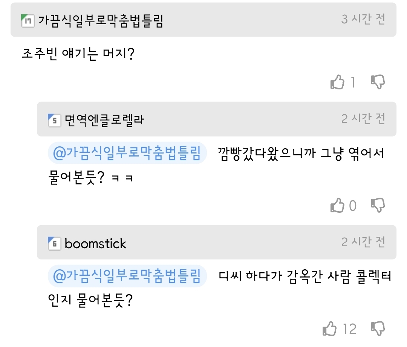Screen dimensions: 407x347
Task: Like 면역엔클로렐라's reply
Action: (x=337, y=206)
